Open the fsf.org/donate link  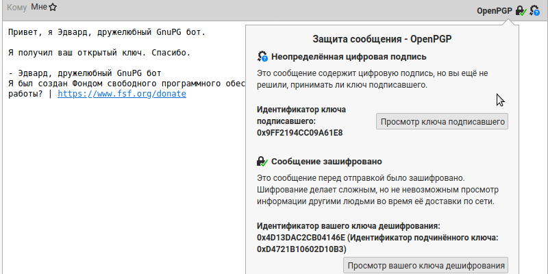click(x=121, y=93)
